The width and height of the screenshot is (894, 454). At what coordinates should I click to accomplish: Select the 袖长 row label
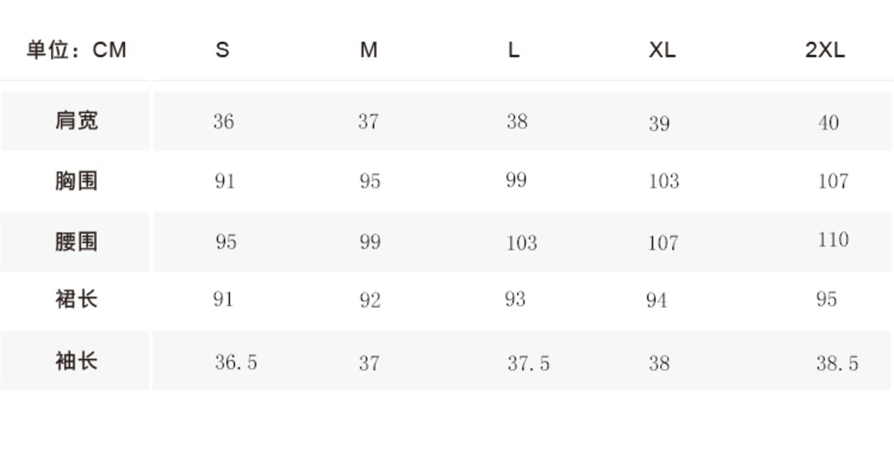pyautogui.click(x=76, y=361)
